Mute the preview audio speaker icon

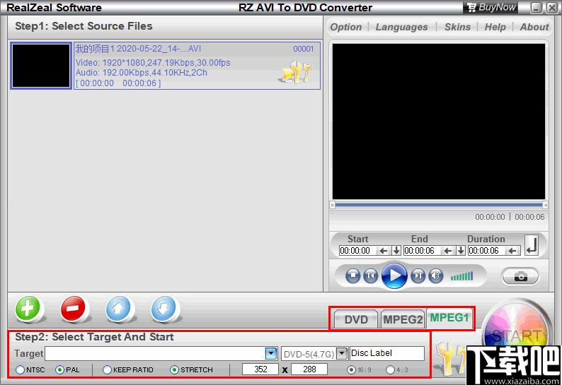coord(435,276)
